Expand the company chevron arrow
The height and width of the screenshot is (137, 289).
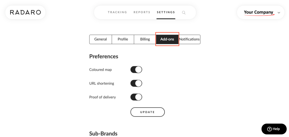pyautogui.click(x=279, y=12)
